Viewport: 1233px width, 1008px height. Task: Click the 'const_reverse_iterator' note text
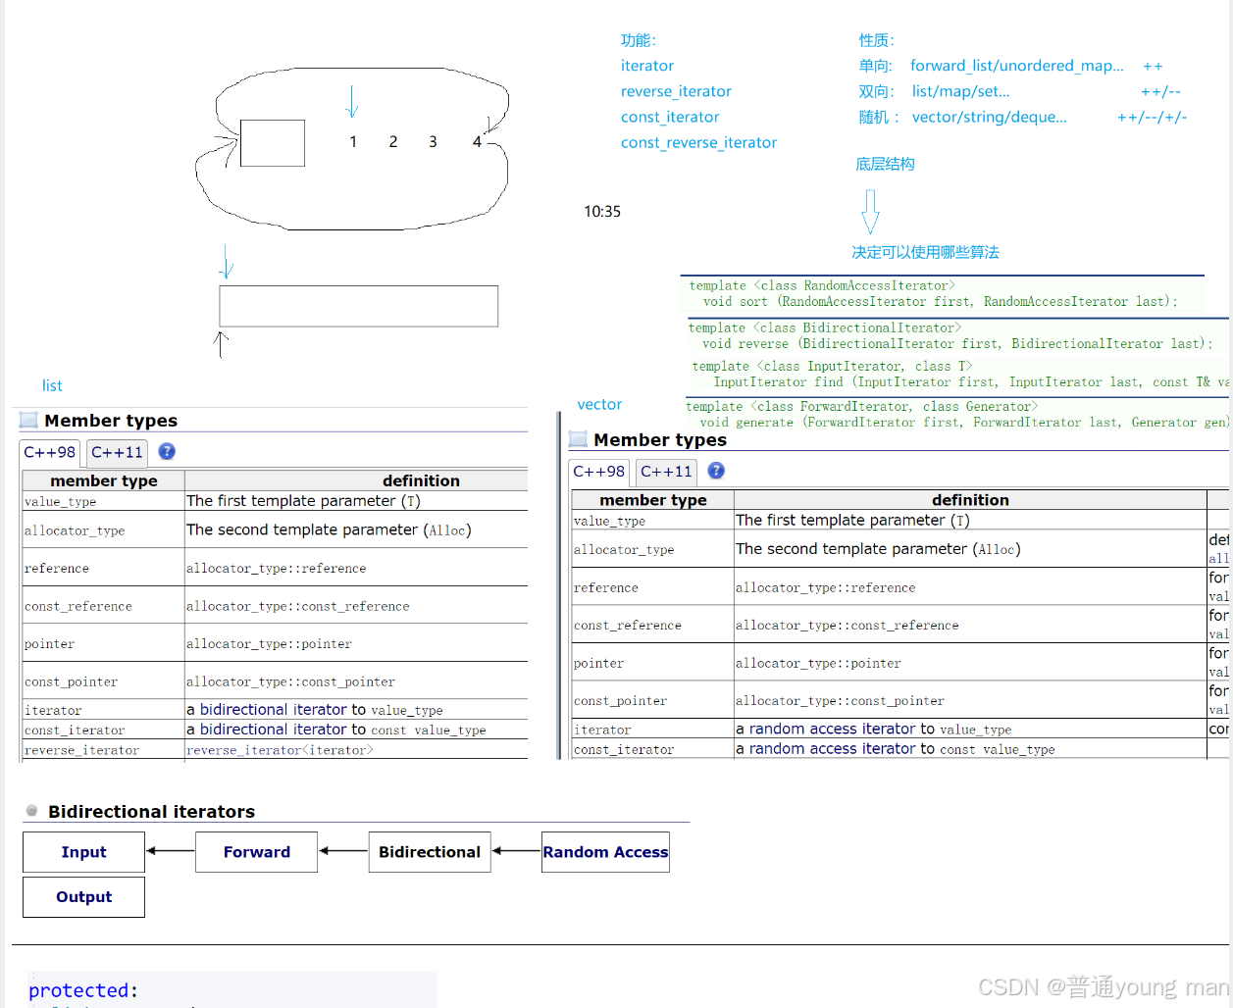(x=698, y=142)
